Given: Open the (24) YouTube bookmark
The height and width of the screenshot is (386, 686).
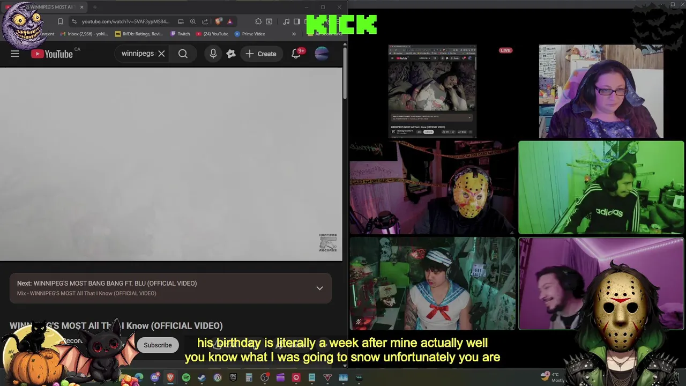Looking at the screenshot, I should (x=212, y=34).
